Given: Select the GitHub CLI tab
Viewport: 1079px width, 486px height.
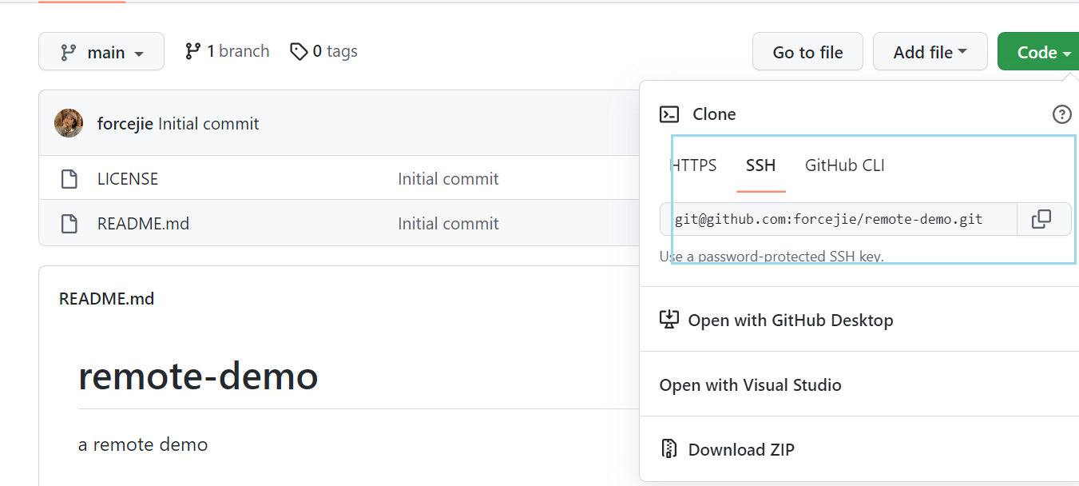Looking at the screenshot, I should pos(844,165).
